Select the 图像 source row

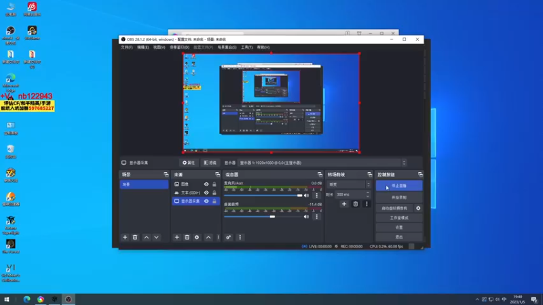195,184
